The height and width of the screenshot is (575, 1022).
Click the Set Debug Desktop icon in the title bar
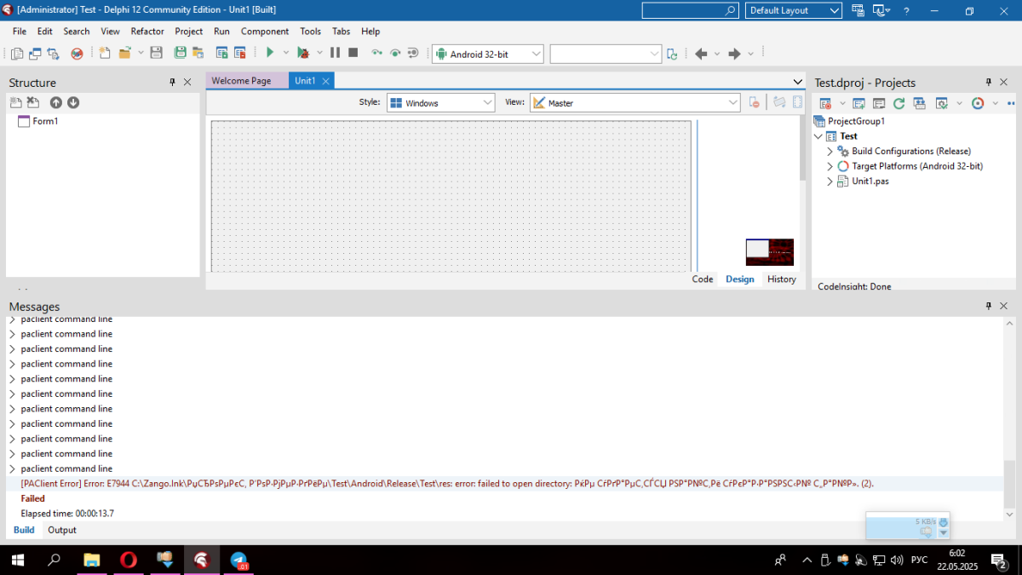(x=879, y=10)
